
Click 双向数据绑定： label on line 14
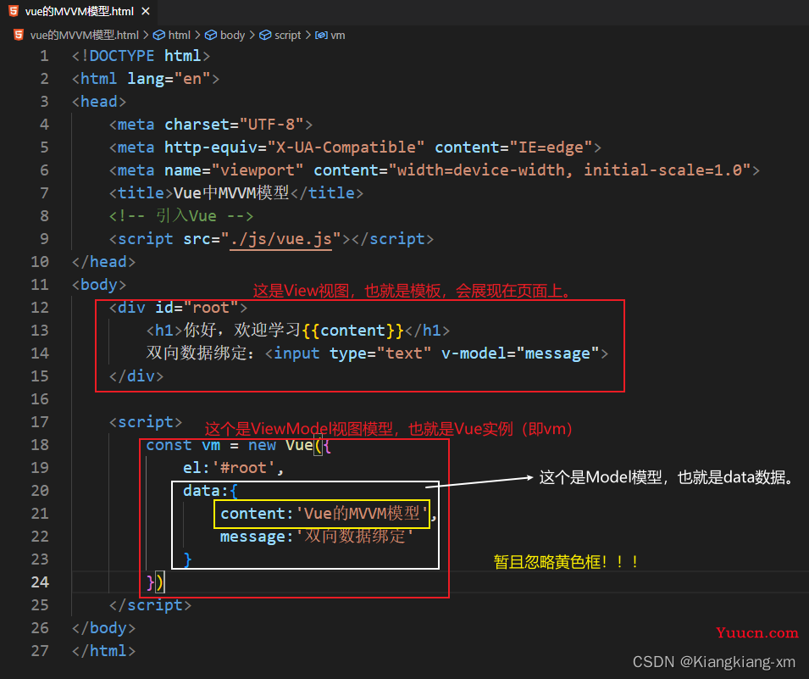tap(201, 353)
